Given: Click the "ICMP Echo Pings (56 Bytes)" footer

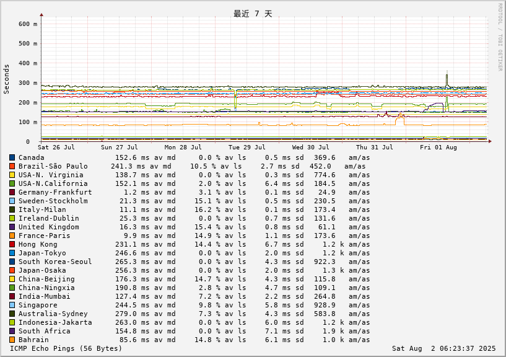Looking at the screenshot, I should (66, 348).
